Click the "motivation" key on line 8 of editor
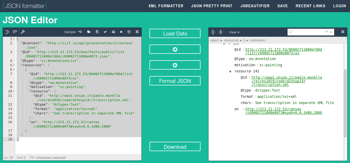This screenshot has height=163, width=350. tap(41, 87)
